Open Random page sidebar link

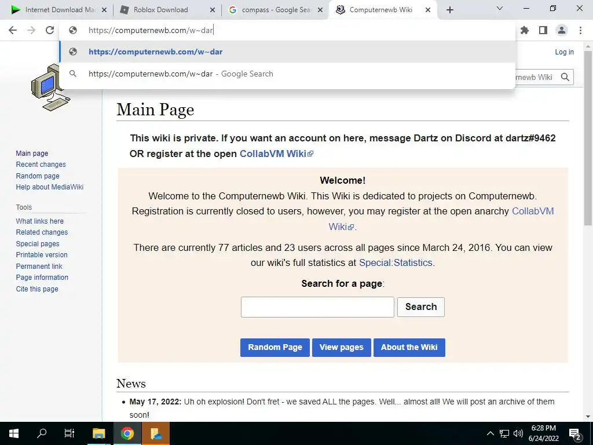38,176
